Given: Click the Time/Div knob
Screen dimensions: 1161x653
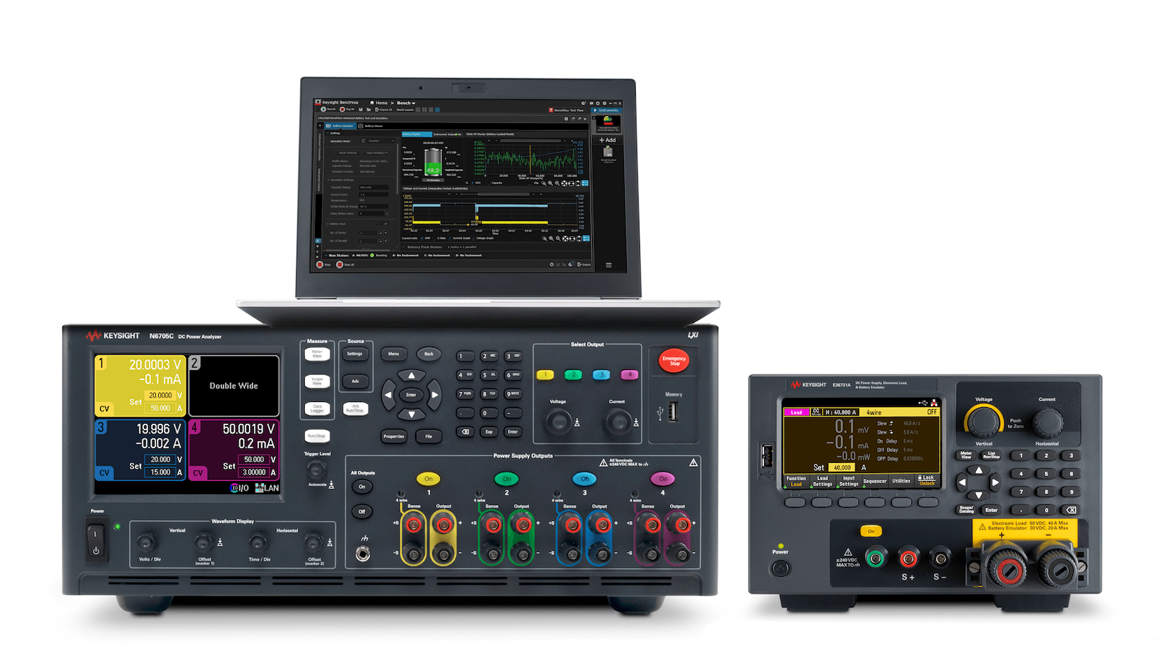Looking at the screenshot, I should tap(257, 542).
